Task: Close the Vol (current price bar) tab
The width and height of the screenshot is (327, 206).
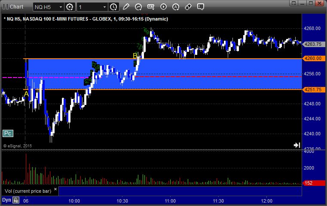Action: tap(55, 189)
